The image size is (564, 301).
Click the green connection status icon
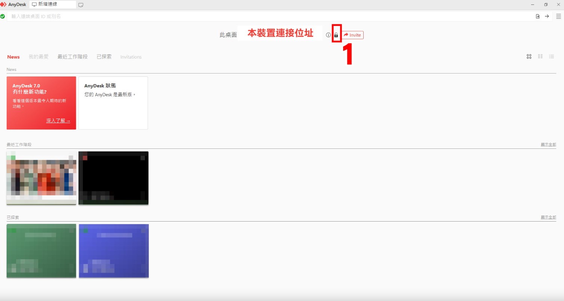pos(3,16)
